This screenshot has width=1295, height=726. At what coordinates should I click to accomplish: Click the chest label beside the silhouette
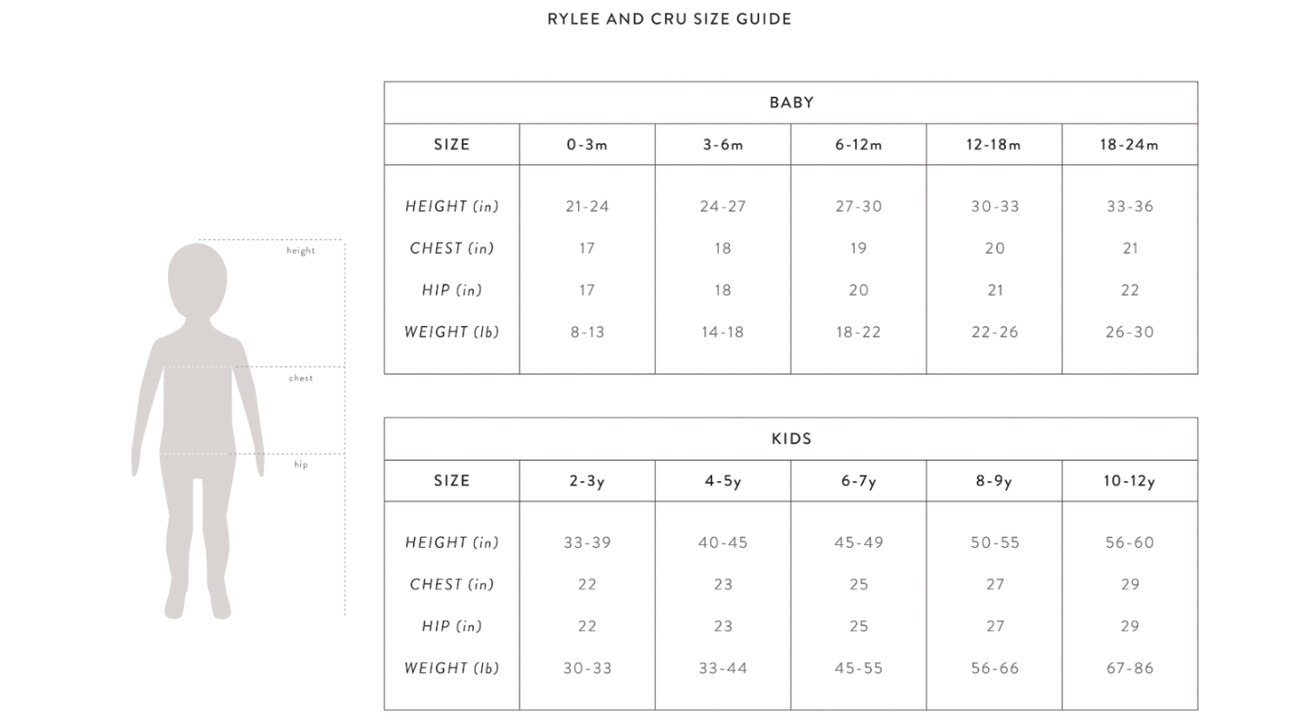[x=300, y=379]
